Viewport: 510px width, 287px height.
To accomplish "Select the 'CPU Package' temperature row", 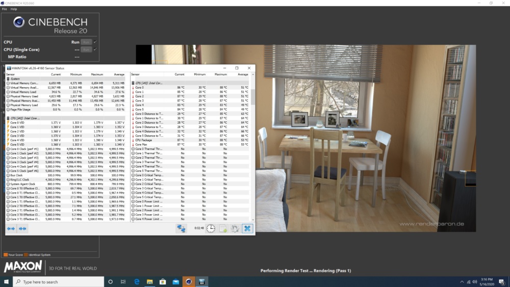I will tap(191, 140).
